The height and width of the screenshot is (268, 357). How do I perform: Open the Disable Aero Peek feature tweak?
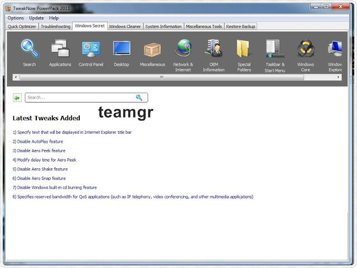[39, 150]
